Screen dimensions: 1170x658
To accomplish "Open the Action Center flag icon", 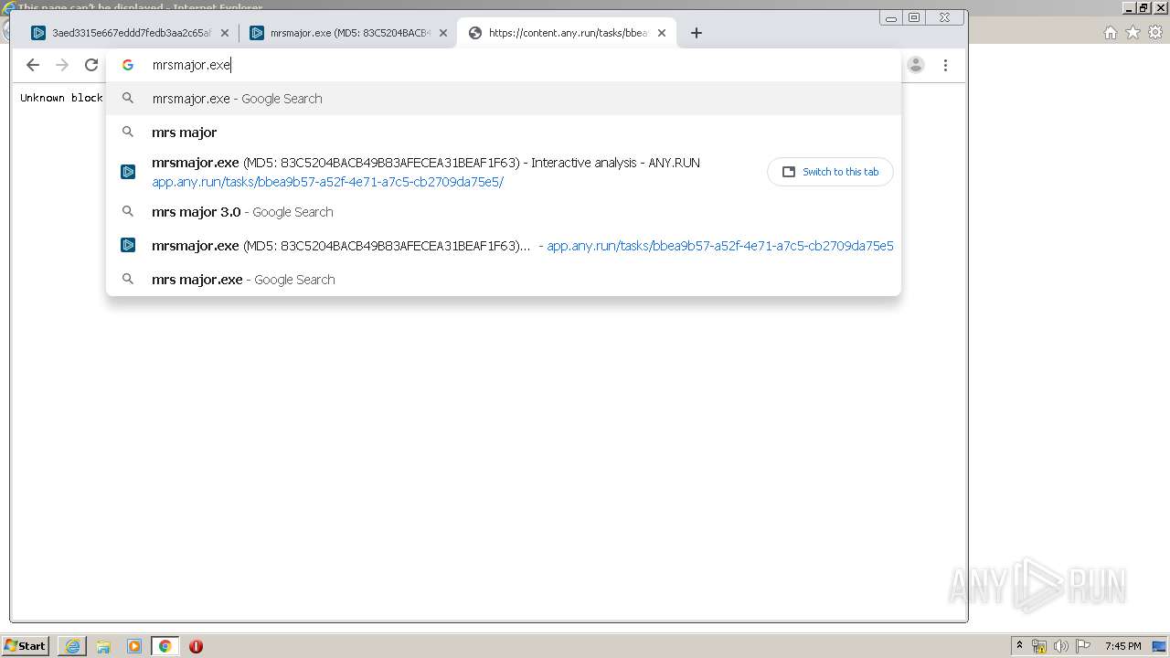I will pos(1082,646).
